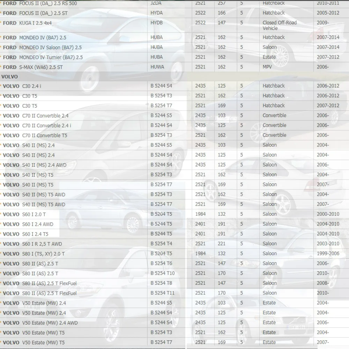Select the 'VOLVO' section header

(x=9, y=77)
